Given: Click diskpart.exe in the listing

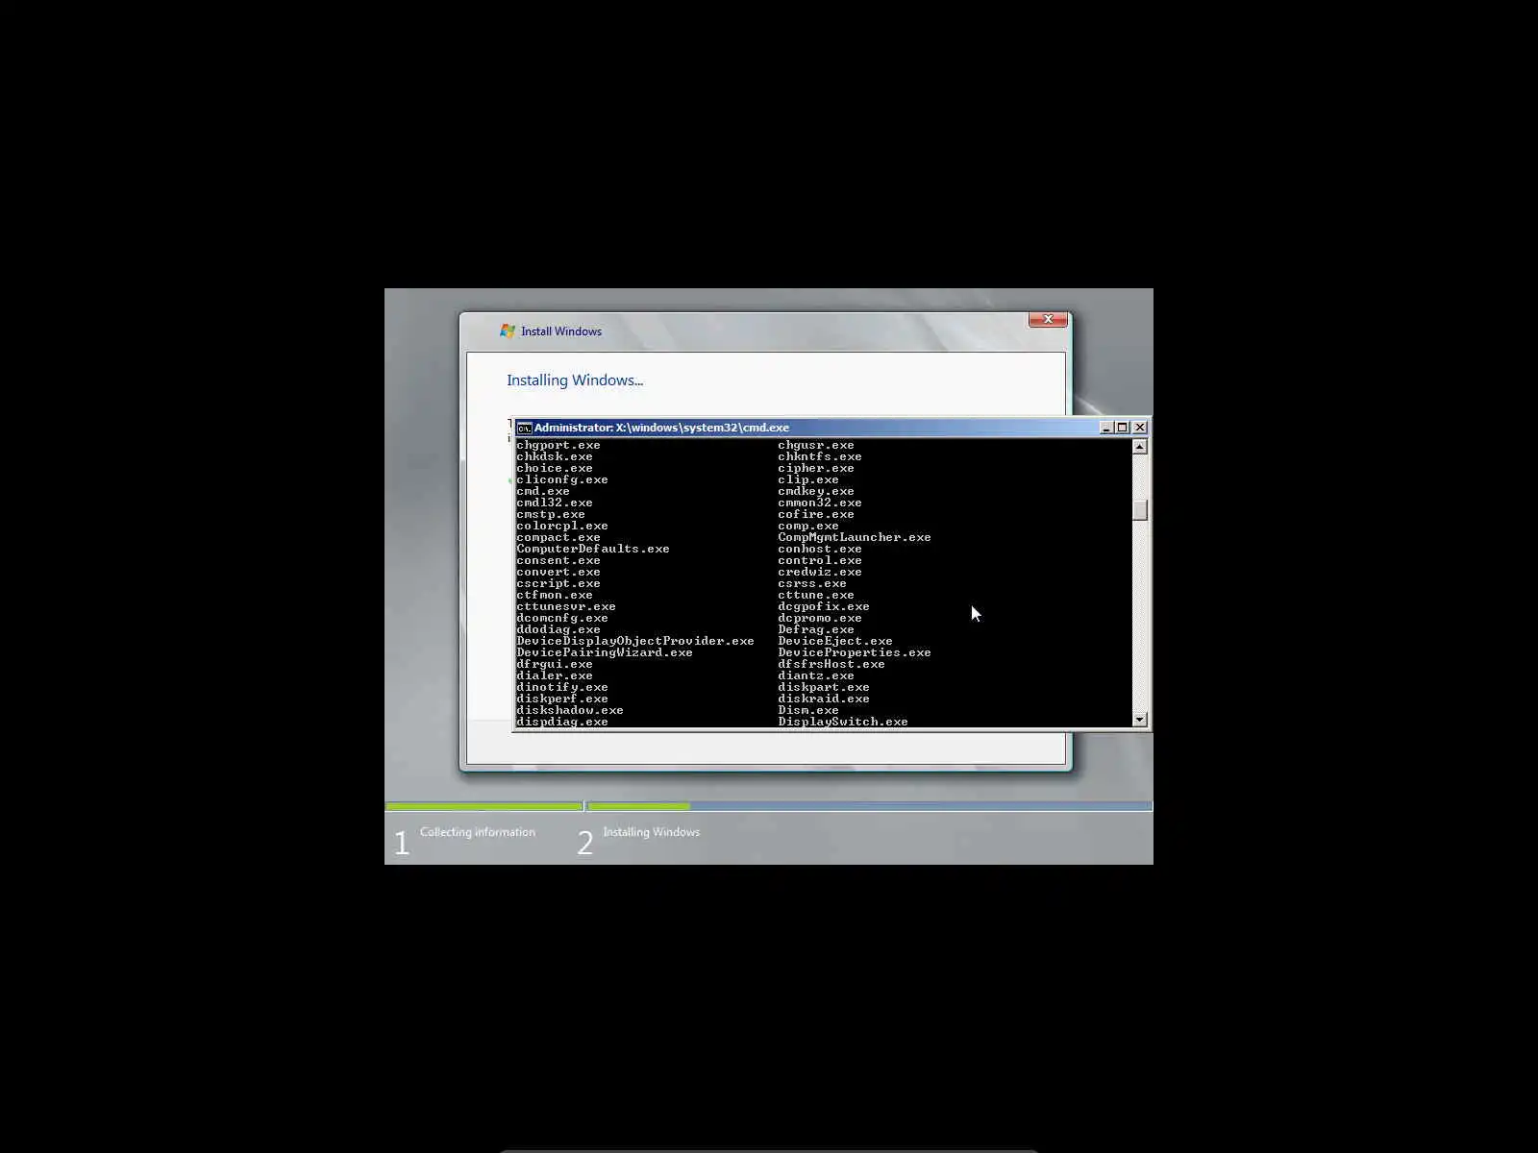Looking at the screenshot, I should click(x=824, y=687).
